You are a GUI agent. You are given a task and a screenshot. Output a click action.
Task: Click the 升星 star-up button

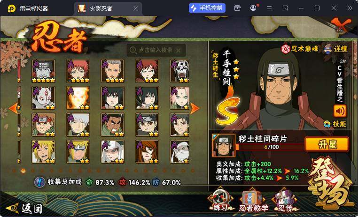[327, 144]
